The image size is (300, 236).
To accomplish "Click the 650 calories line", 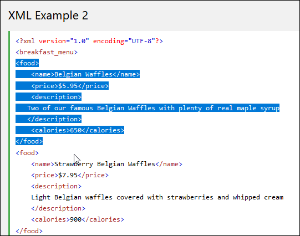I will coord(78,130).
